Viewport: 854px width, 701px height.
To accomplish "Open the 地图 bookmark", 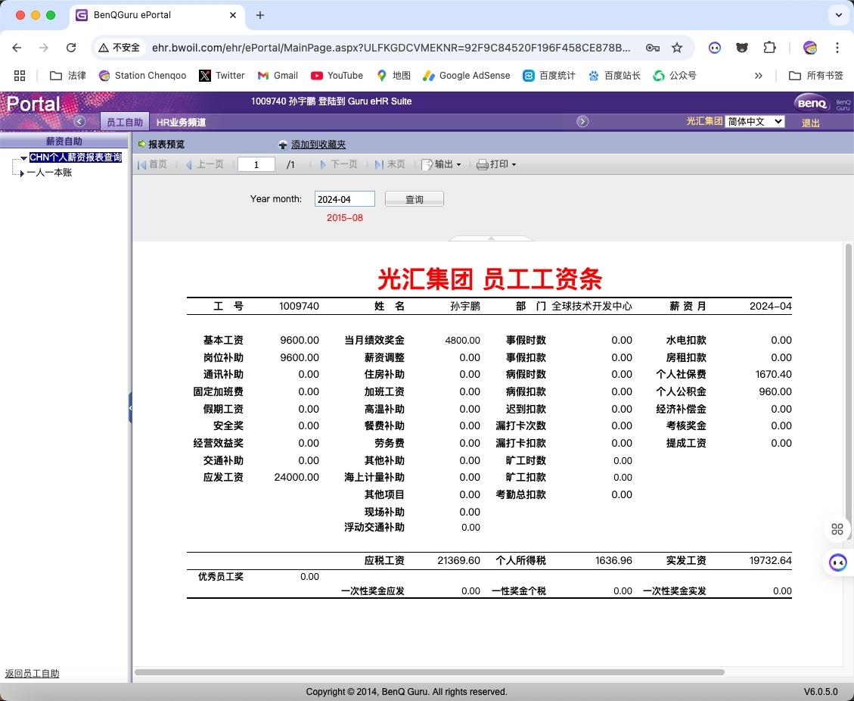I will coord(393,76).
